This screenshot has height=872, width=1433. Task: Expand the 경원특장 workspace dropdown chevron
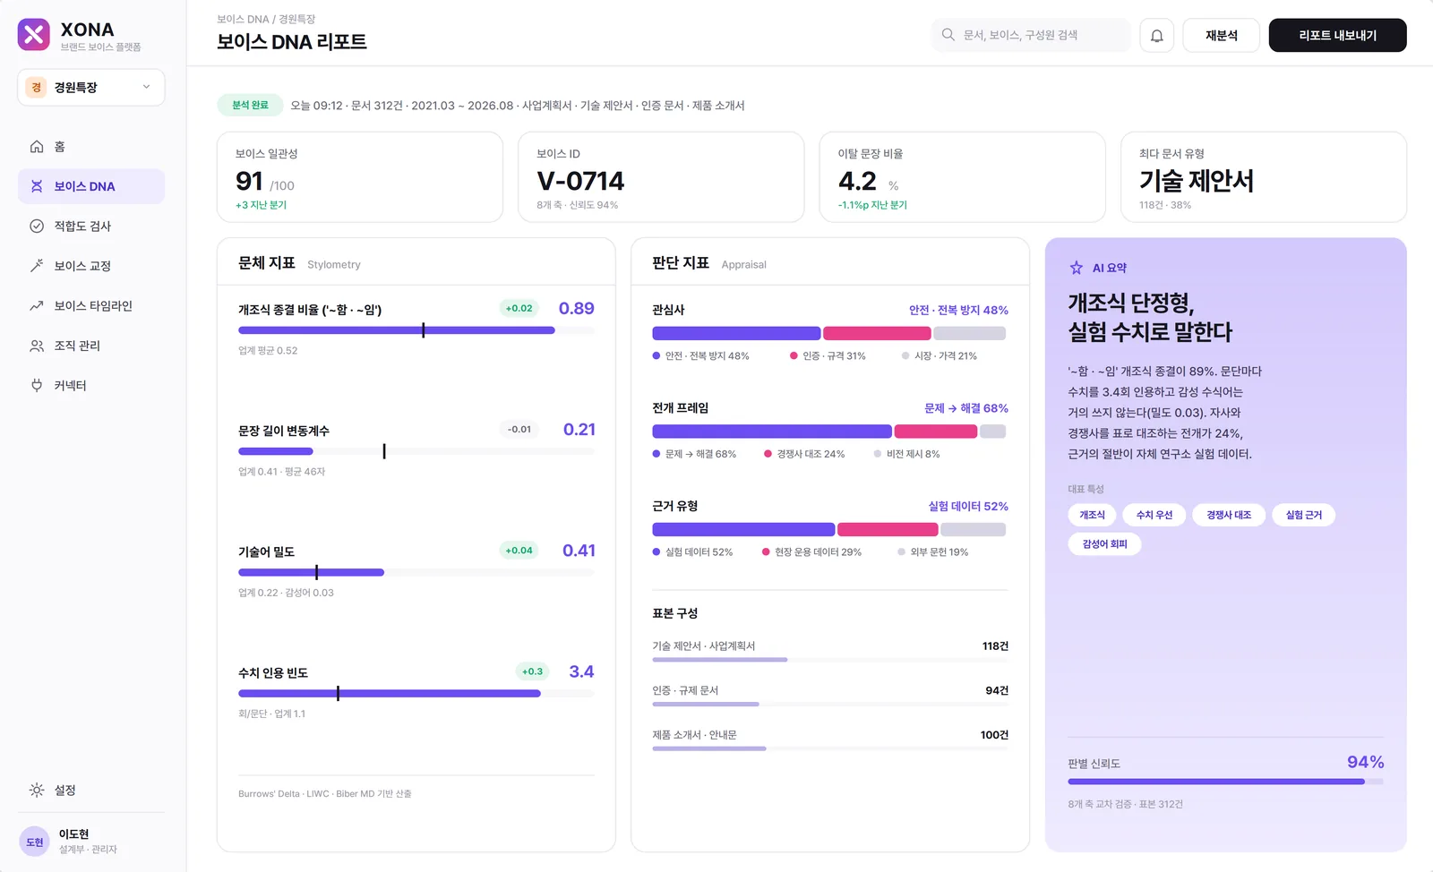click(x=147, y=87)
